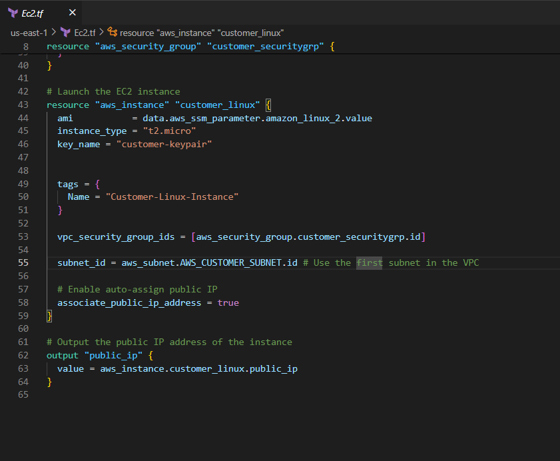Click the "Customer-Linux-Instance" string value
560x461 pixels.
click(x=172, y=197)
